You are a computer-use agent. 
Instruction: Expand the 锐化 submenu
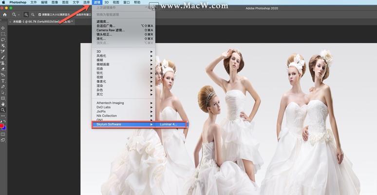(124, 73)
